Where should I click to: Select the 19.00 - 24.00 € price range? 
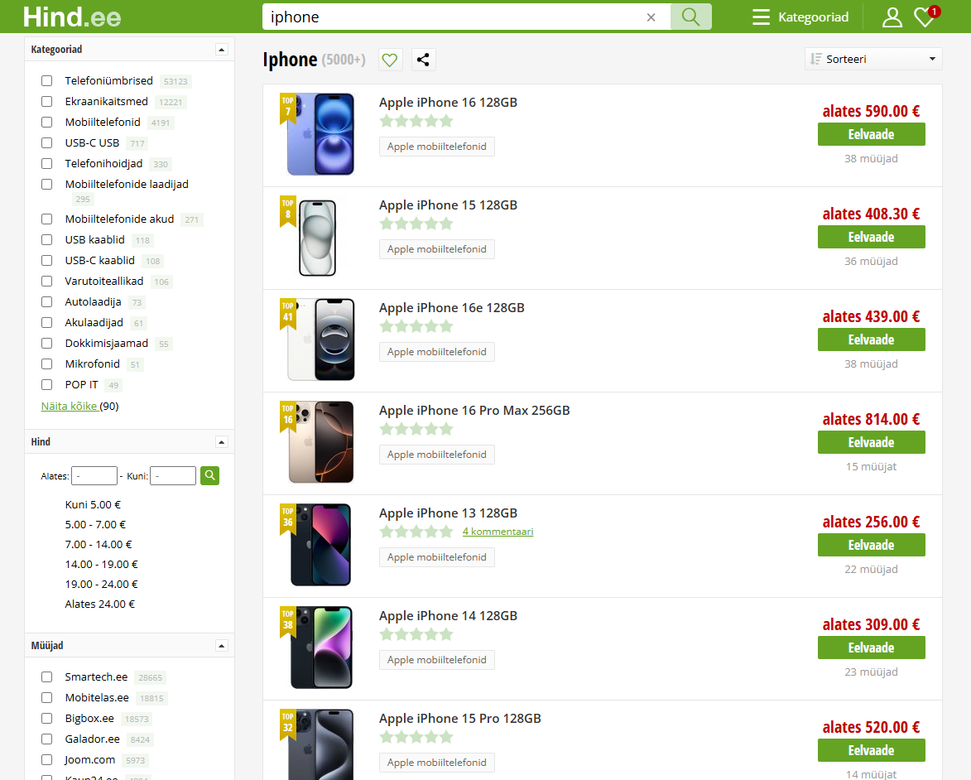point(102,585)
